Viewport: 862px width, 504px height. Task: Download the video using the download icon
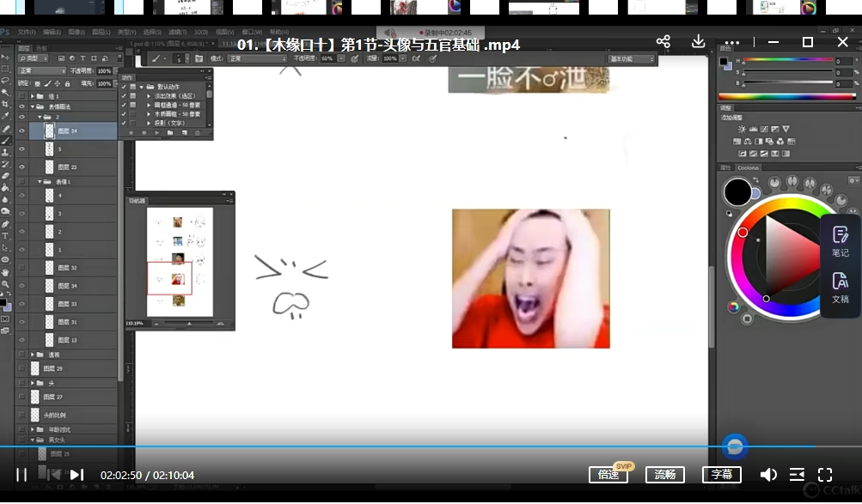(x=698, y=42)
